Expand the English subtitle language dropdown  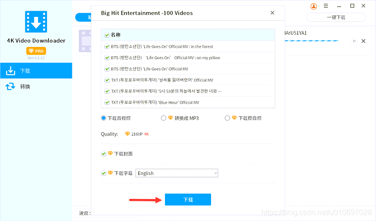177,173
